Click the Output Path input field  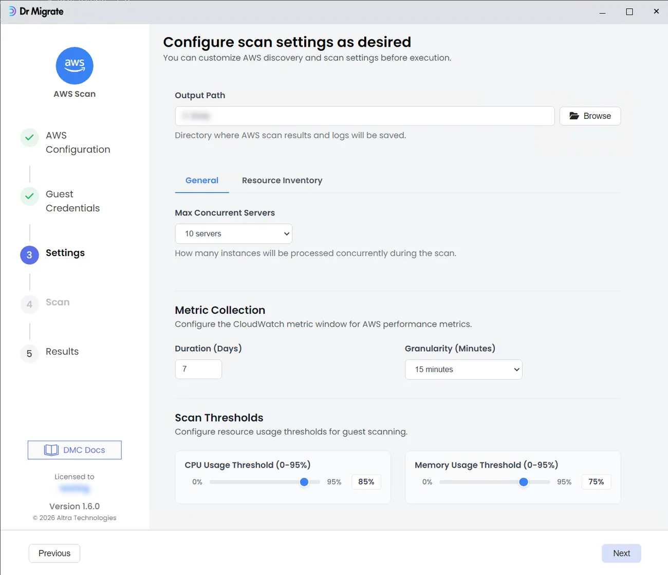click(365, 116)
